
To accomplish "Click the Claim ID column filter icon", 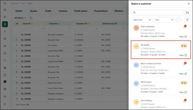I will 43,29.
